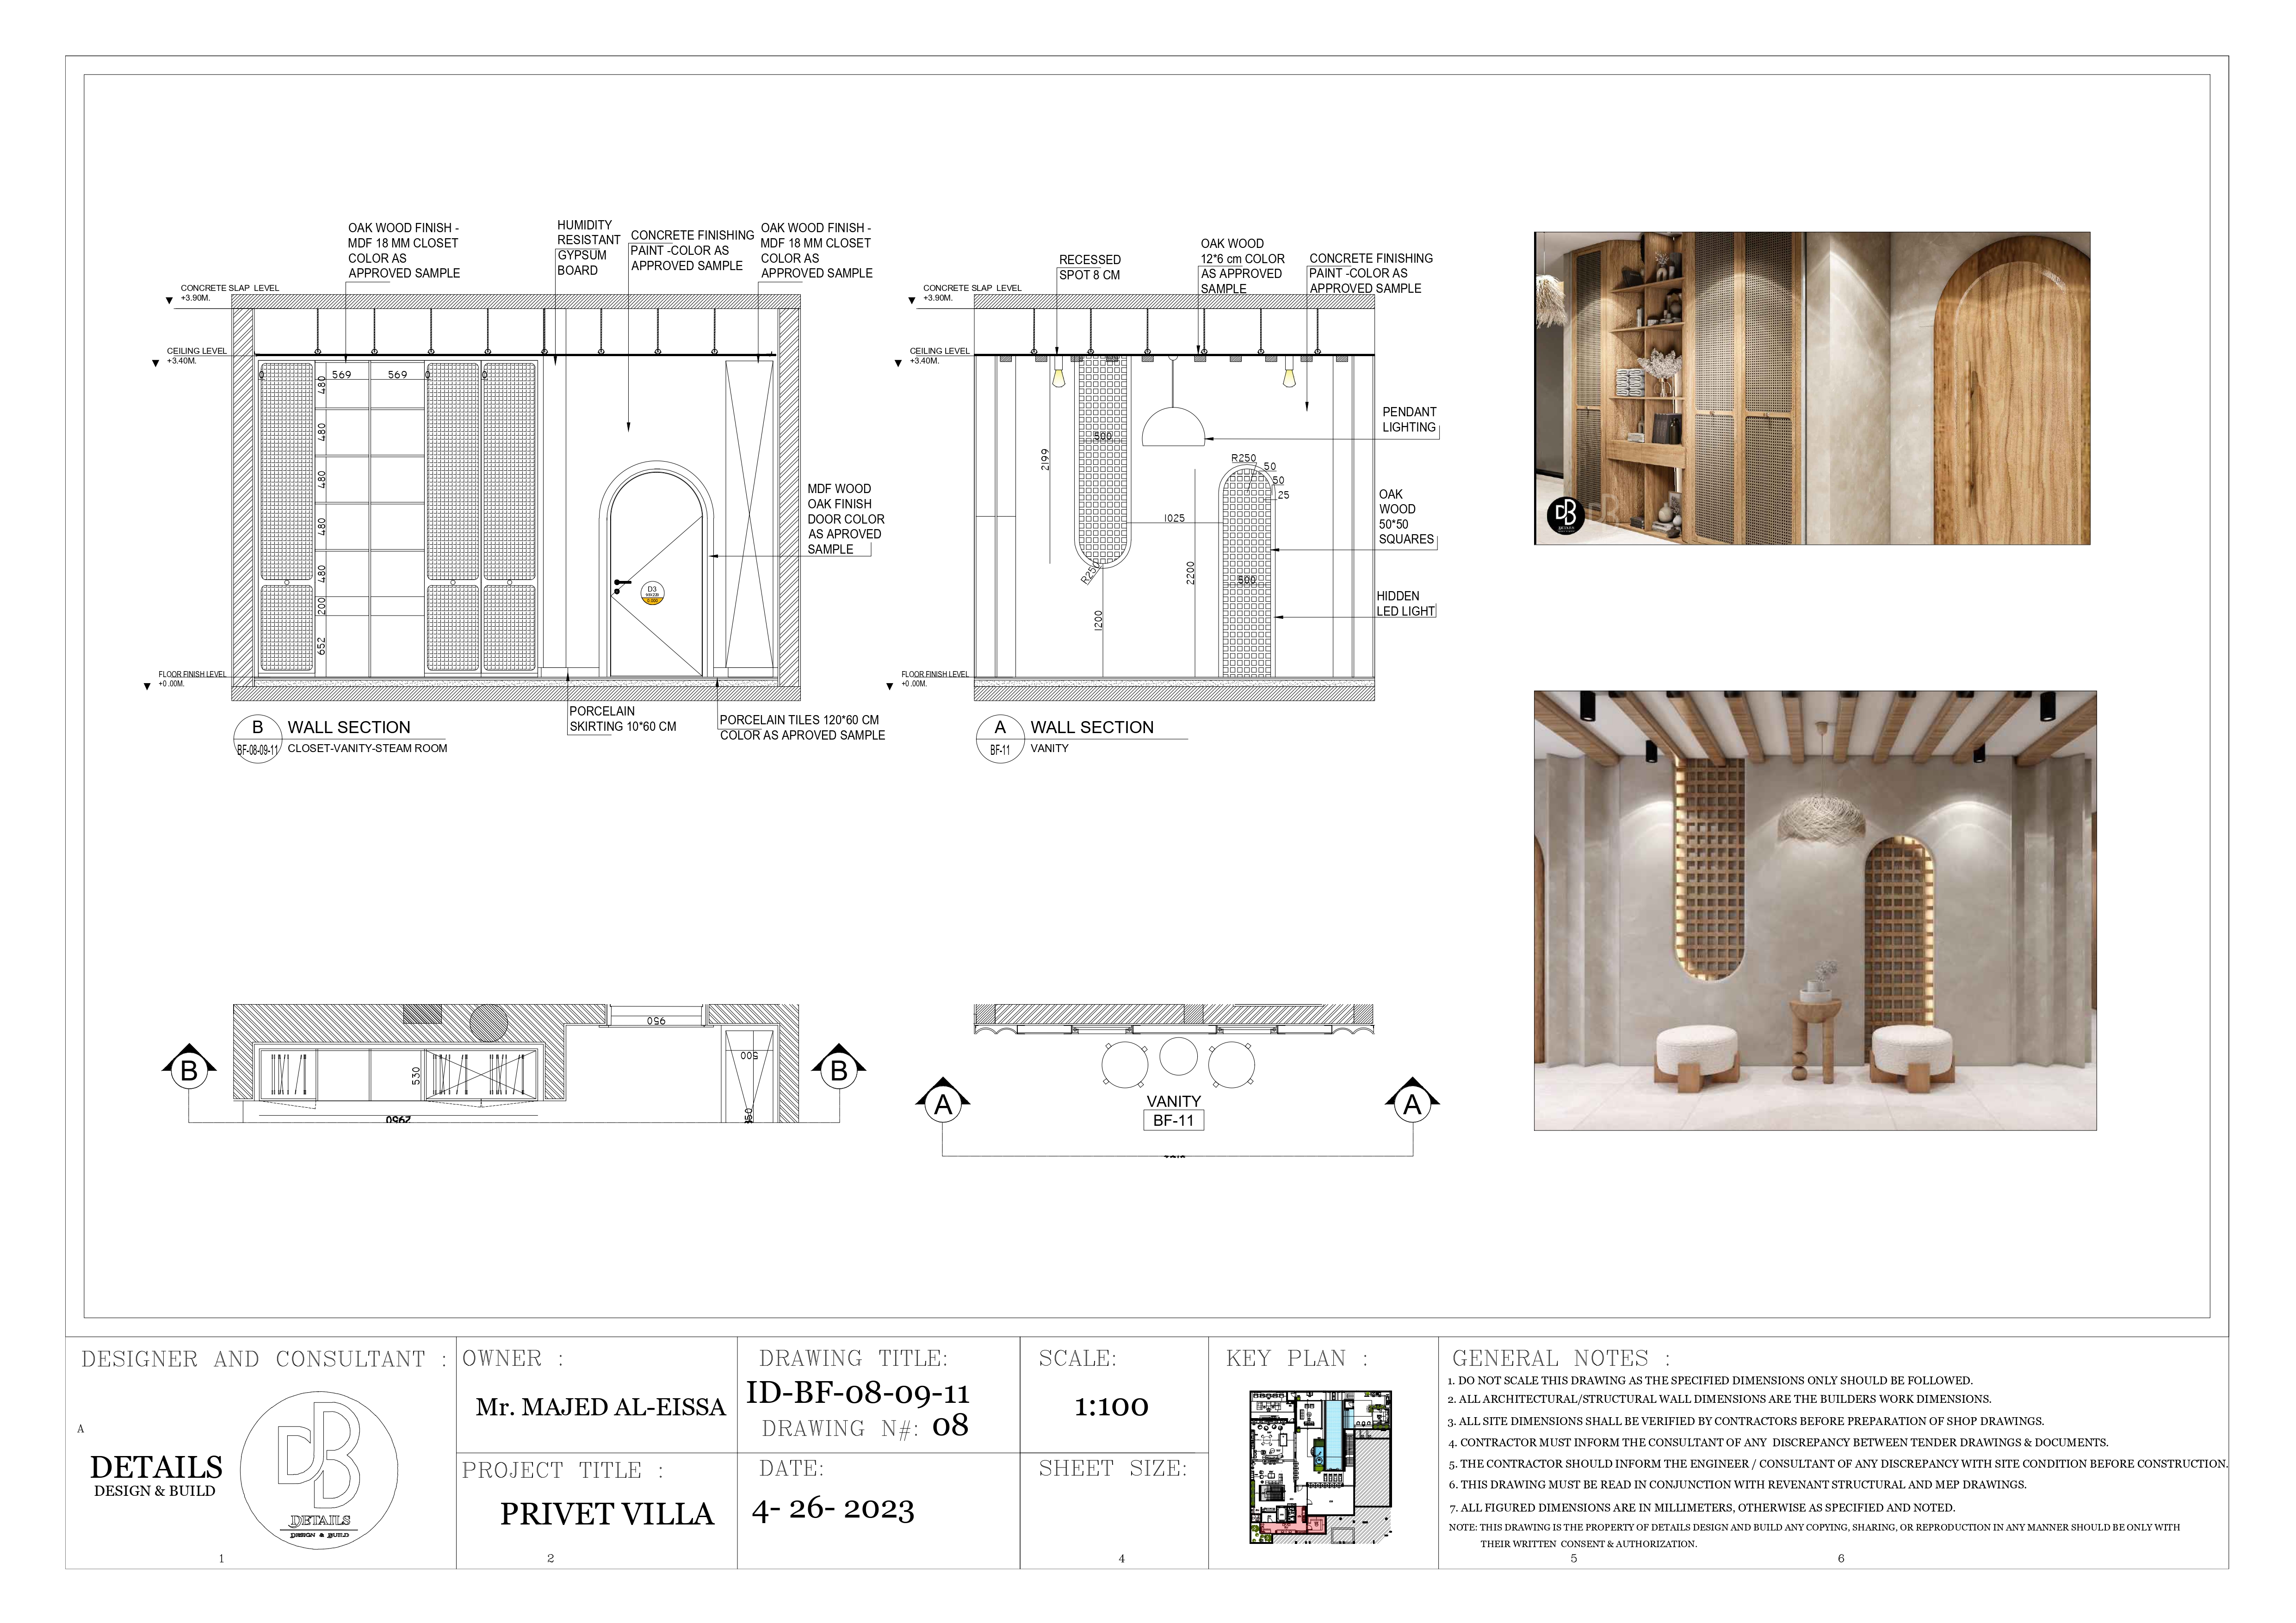Click the D3 door tag on the arched door

[652, 593]
